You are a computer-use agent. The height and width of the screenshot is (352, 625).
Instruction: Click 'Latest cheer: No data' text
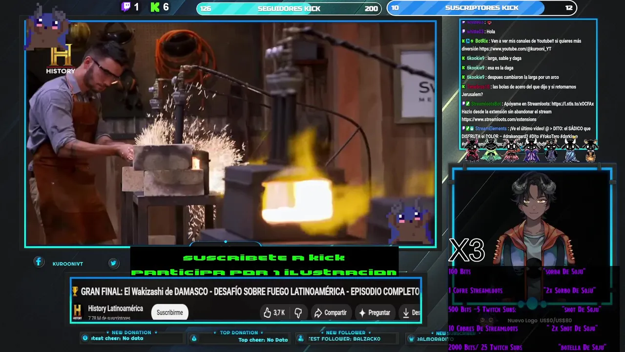click(117, 338)
